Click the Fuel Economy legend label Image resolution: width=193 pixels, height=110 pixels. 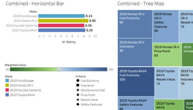[90, 81]
